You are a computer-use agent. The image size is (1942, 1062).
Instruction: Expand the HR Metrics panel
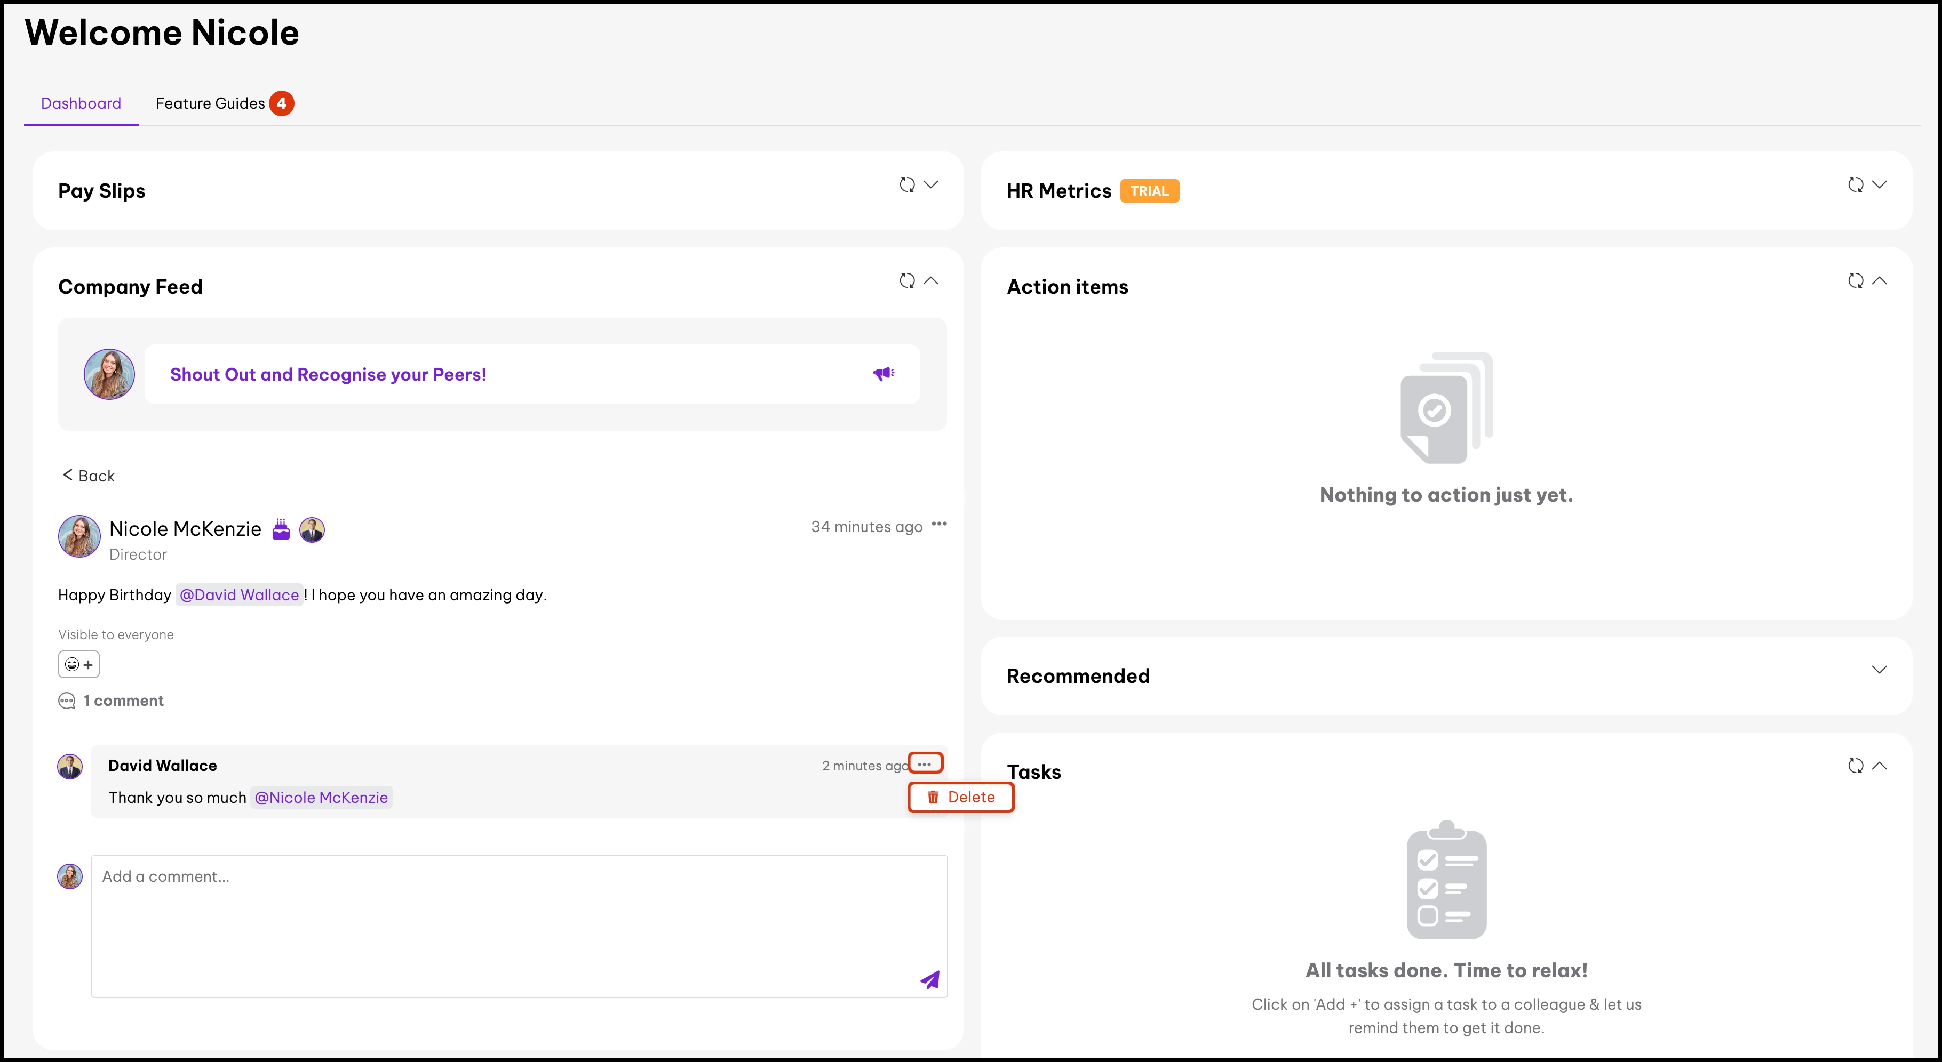(x=1880, y=184)
